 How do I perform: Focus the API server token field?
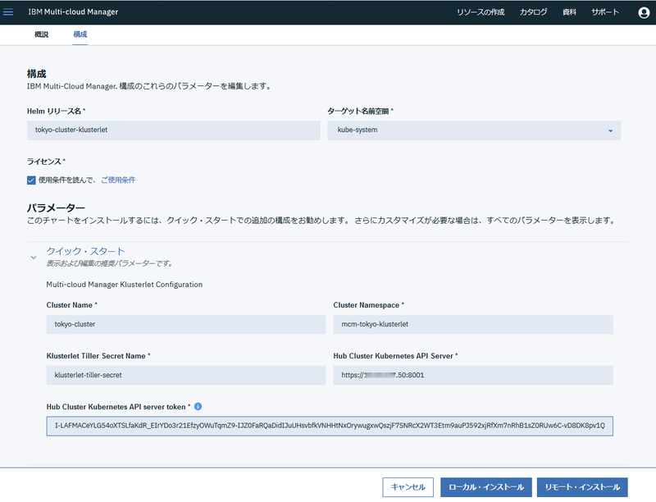tap(330, 426)
